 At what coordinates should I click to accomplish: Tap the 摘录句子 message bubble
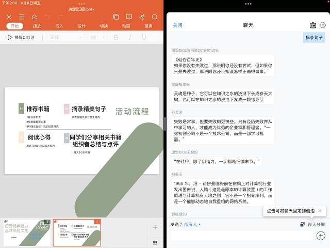click(x=314, y=38)
